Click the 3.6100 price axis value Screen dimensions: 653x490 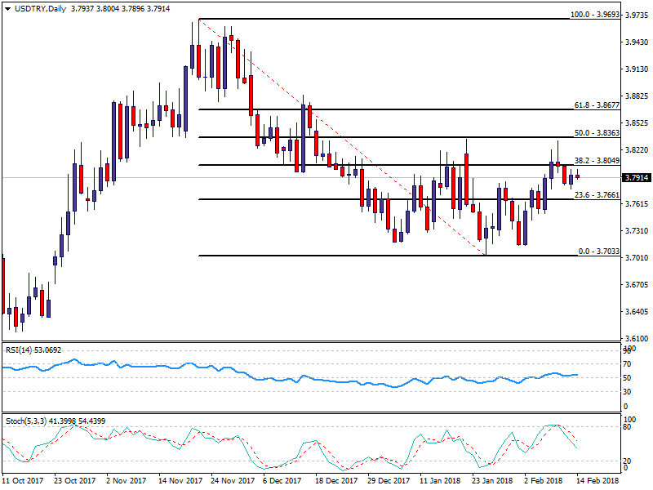coord(635,338)
